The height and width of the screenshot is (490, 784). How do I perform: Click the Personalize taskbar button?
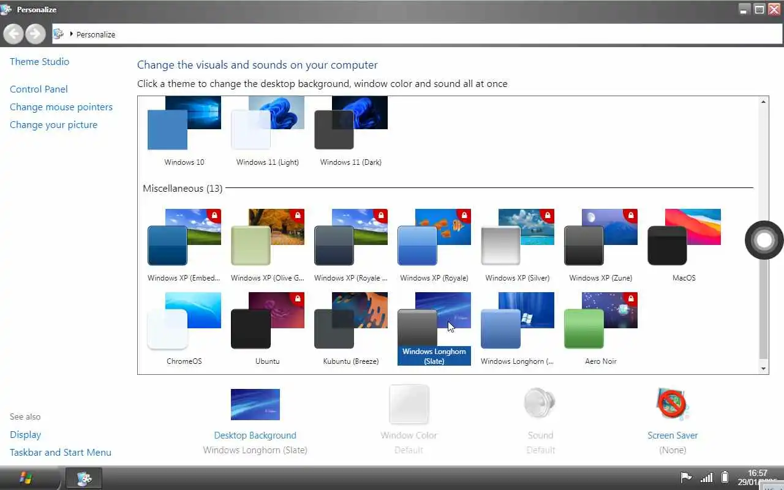[x=84, y=478]
